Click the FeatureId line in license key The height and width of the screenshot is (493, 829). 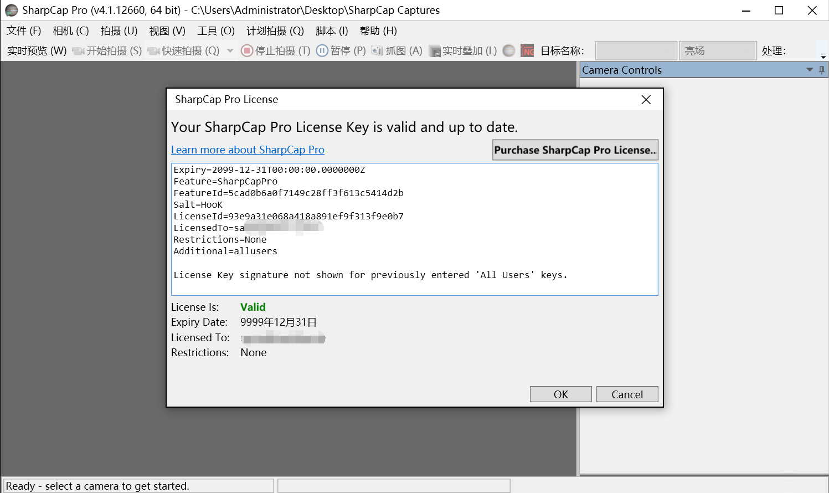(289, 193)
